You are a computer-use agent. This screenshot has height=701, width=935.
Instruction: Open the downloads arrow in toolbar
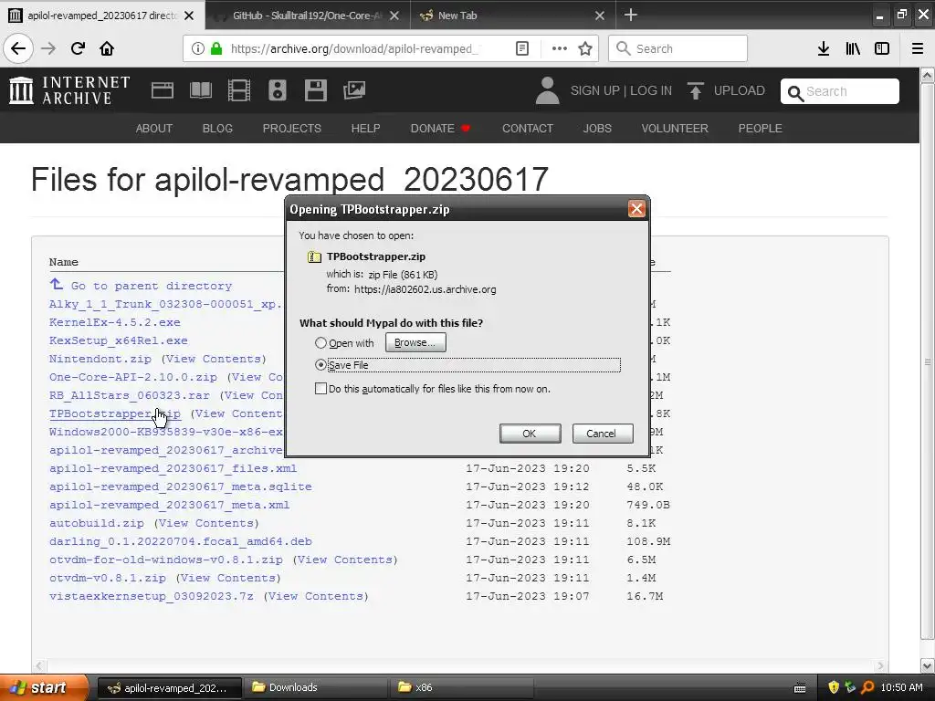point(824,48)
